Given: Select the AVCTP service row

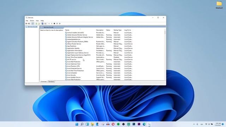Looking at the screenshot, I should click(99, 60).
